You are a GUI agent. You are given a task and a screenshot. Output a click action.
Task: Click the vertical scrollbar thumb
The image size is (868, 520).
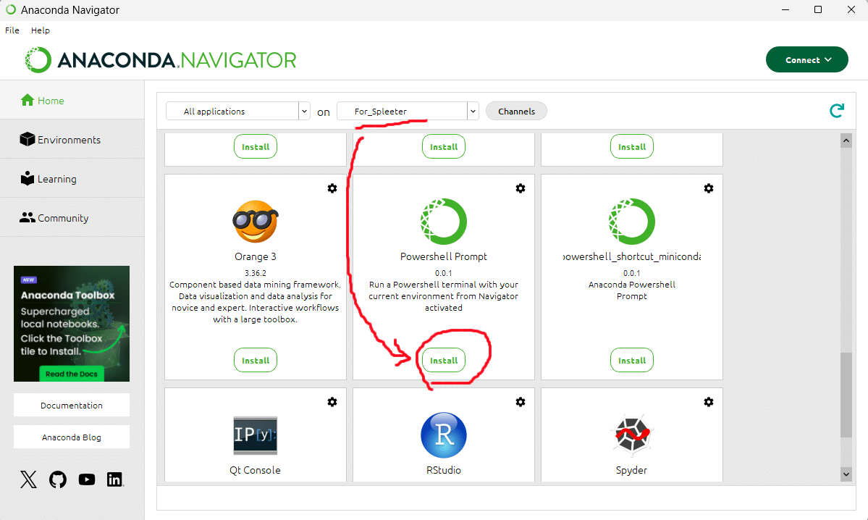pyautogui.click(x=846, y=395)
